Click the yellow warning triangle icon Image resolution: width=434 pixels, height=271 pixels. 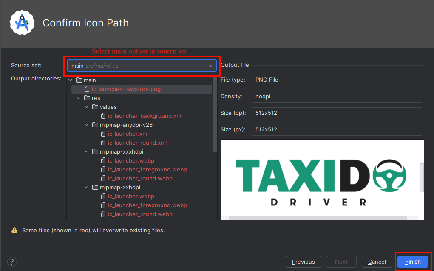tap(14, 230)
